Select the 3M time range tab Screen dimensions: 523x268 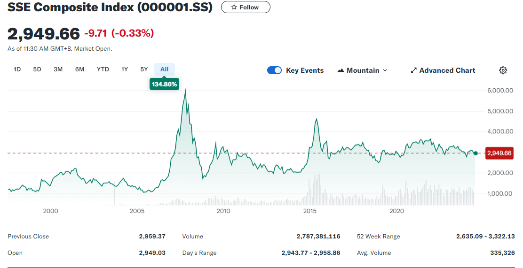click(x=58, y=69)
